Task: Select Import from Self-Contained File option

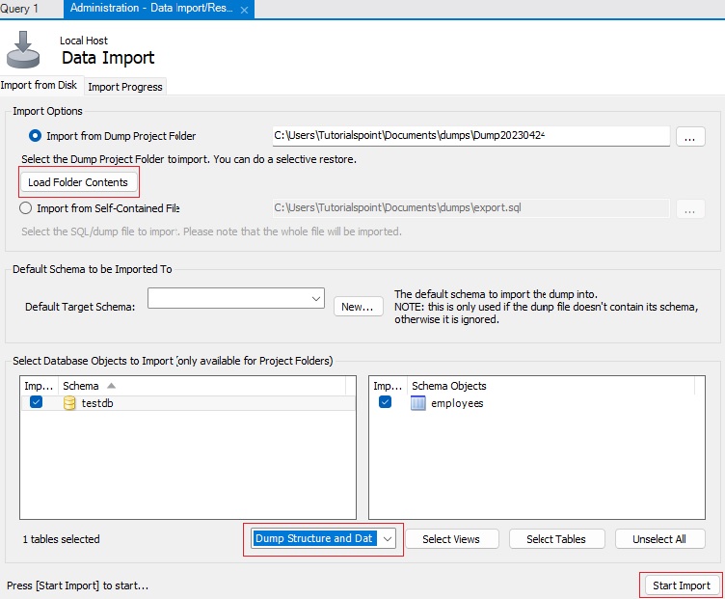Action: [26, 207]
